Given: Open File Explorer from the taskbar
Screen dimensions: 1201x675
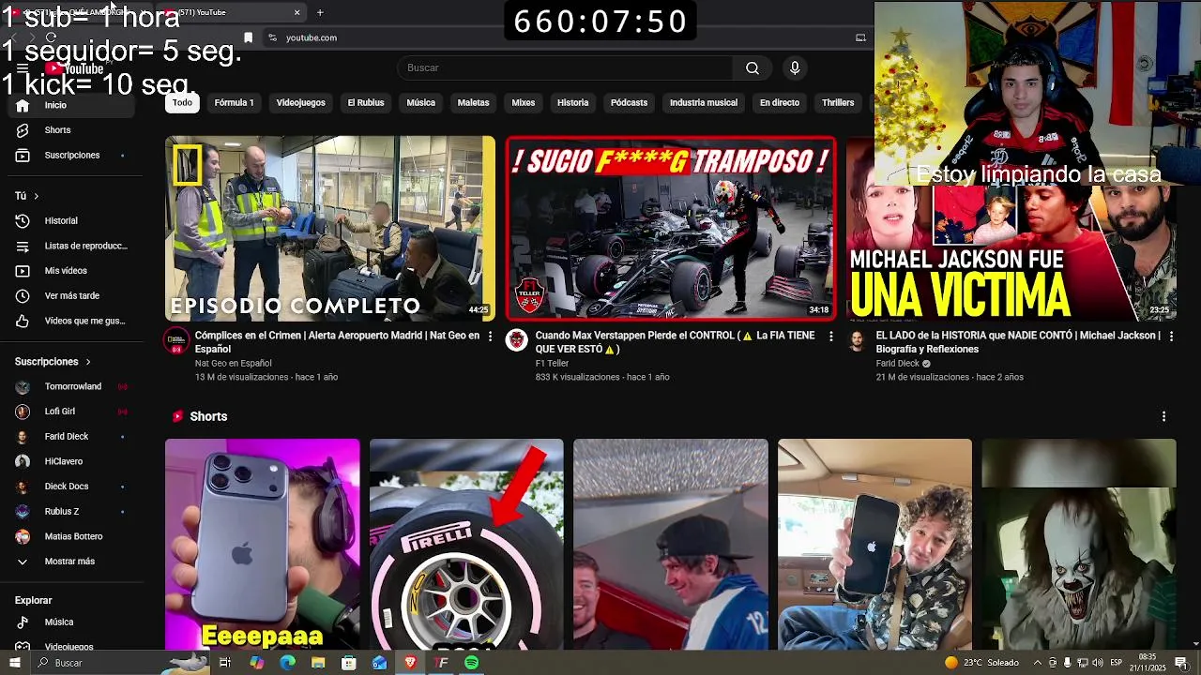Looking at the screenshot, I should (318, 663).
